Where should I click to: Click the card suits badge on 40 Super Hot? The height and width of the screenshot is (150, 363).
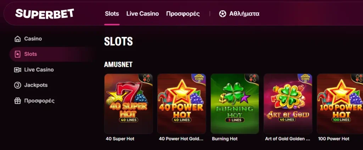pos(146,79)
